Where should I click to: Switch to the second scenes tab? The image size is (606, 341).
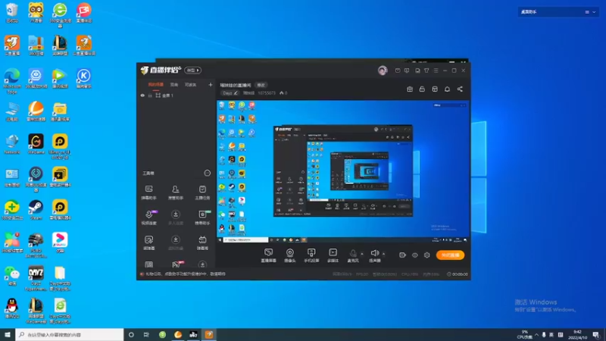click(174, 85)
